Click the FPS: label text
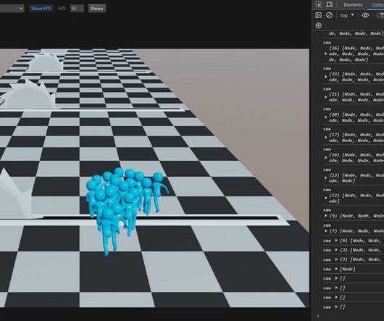 click(62, 8)
